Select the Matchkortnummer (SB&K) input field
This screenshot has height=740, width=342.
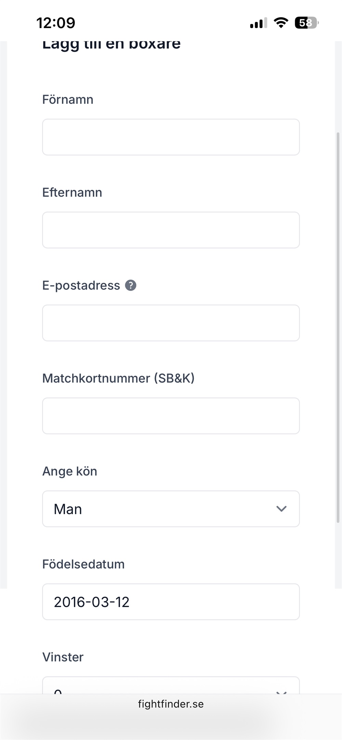point(171,416)
